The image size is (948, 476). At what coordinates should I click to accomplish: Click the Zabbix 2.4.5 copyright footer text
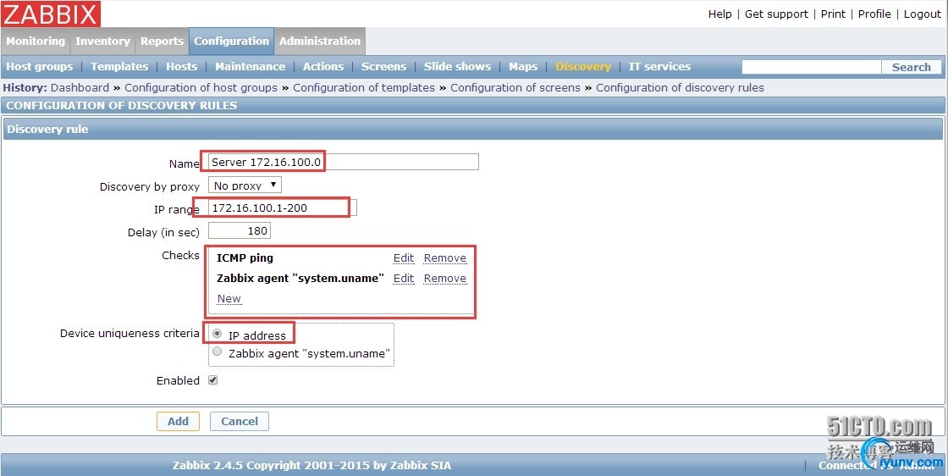point(311,465)
